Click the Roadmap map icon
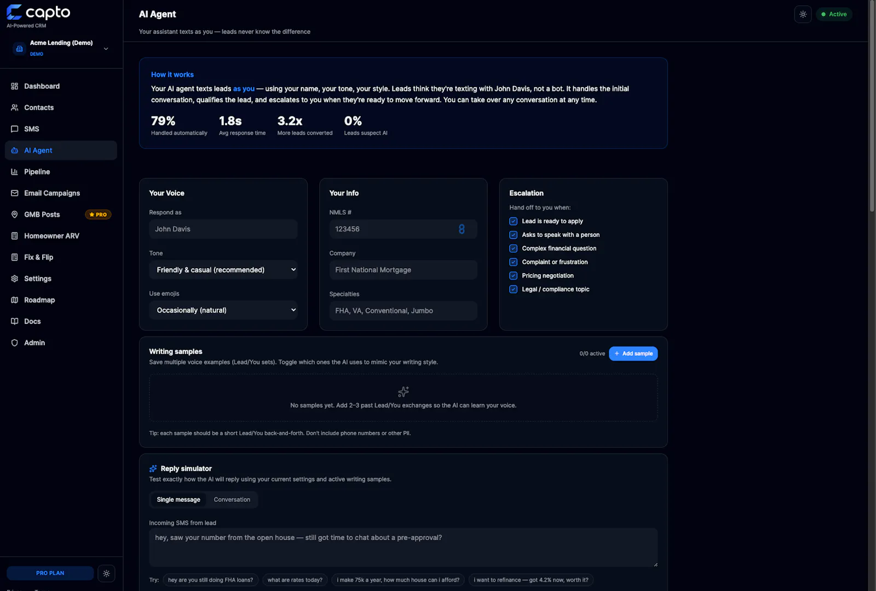This screenshot has width=876, height=591. (15, 300)
